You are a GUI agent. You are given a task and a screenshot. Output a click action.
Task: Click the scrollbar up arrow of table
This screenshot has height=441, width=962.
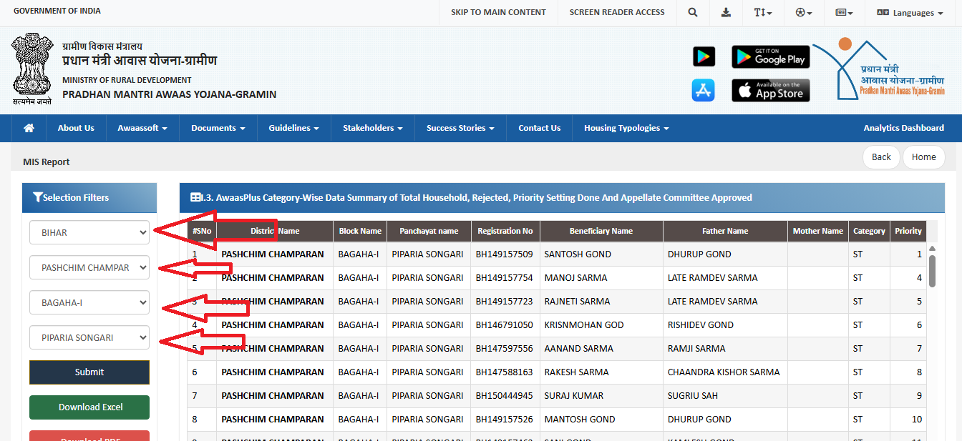pyautogui.click(x=932, y=247)
